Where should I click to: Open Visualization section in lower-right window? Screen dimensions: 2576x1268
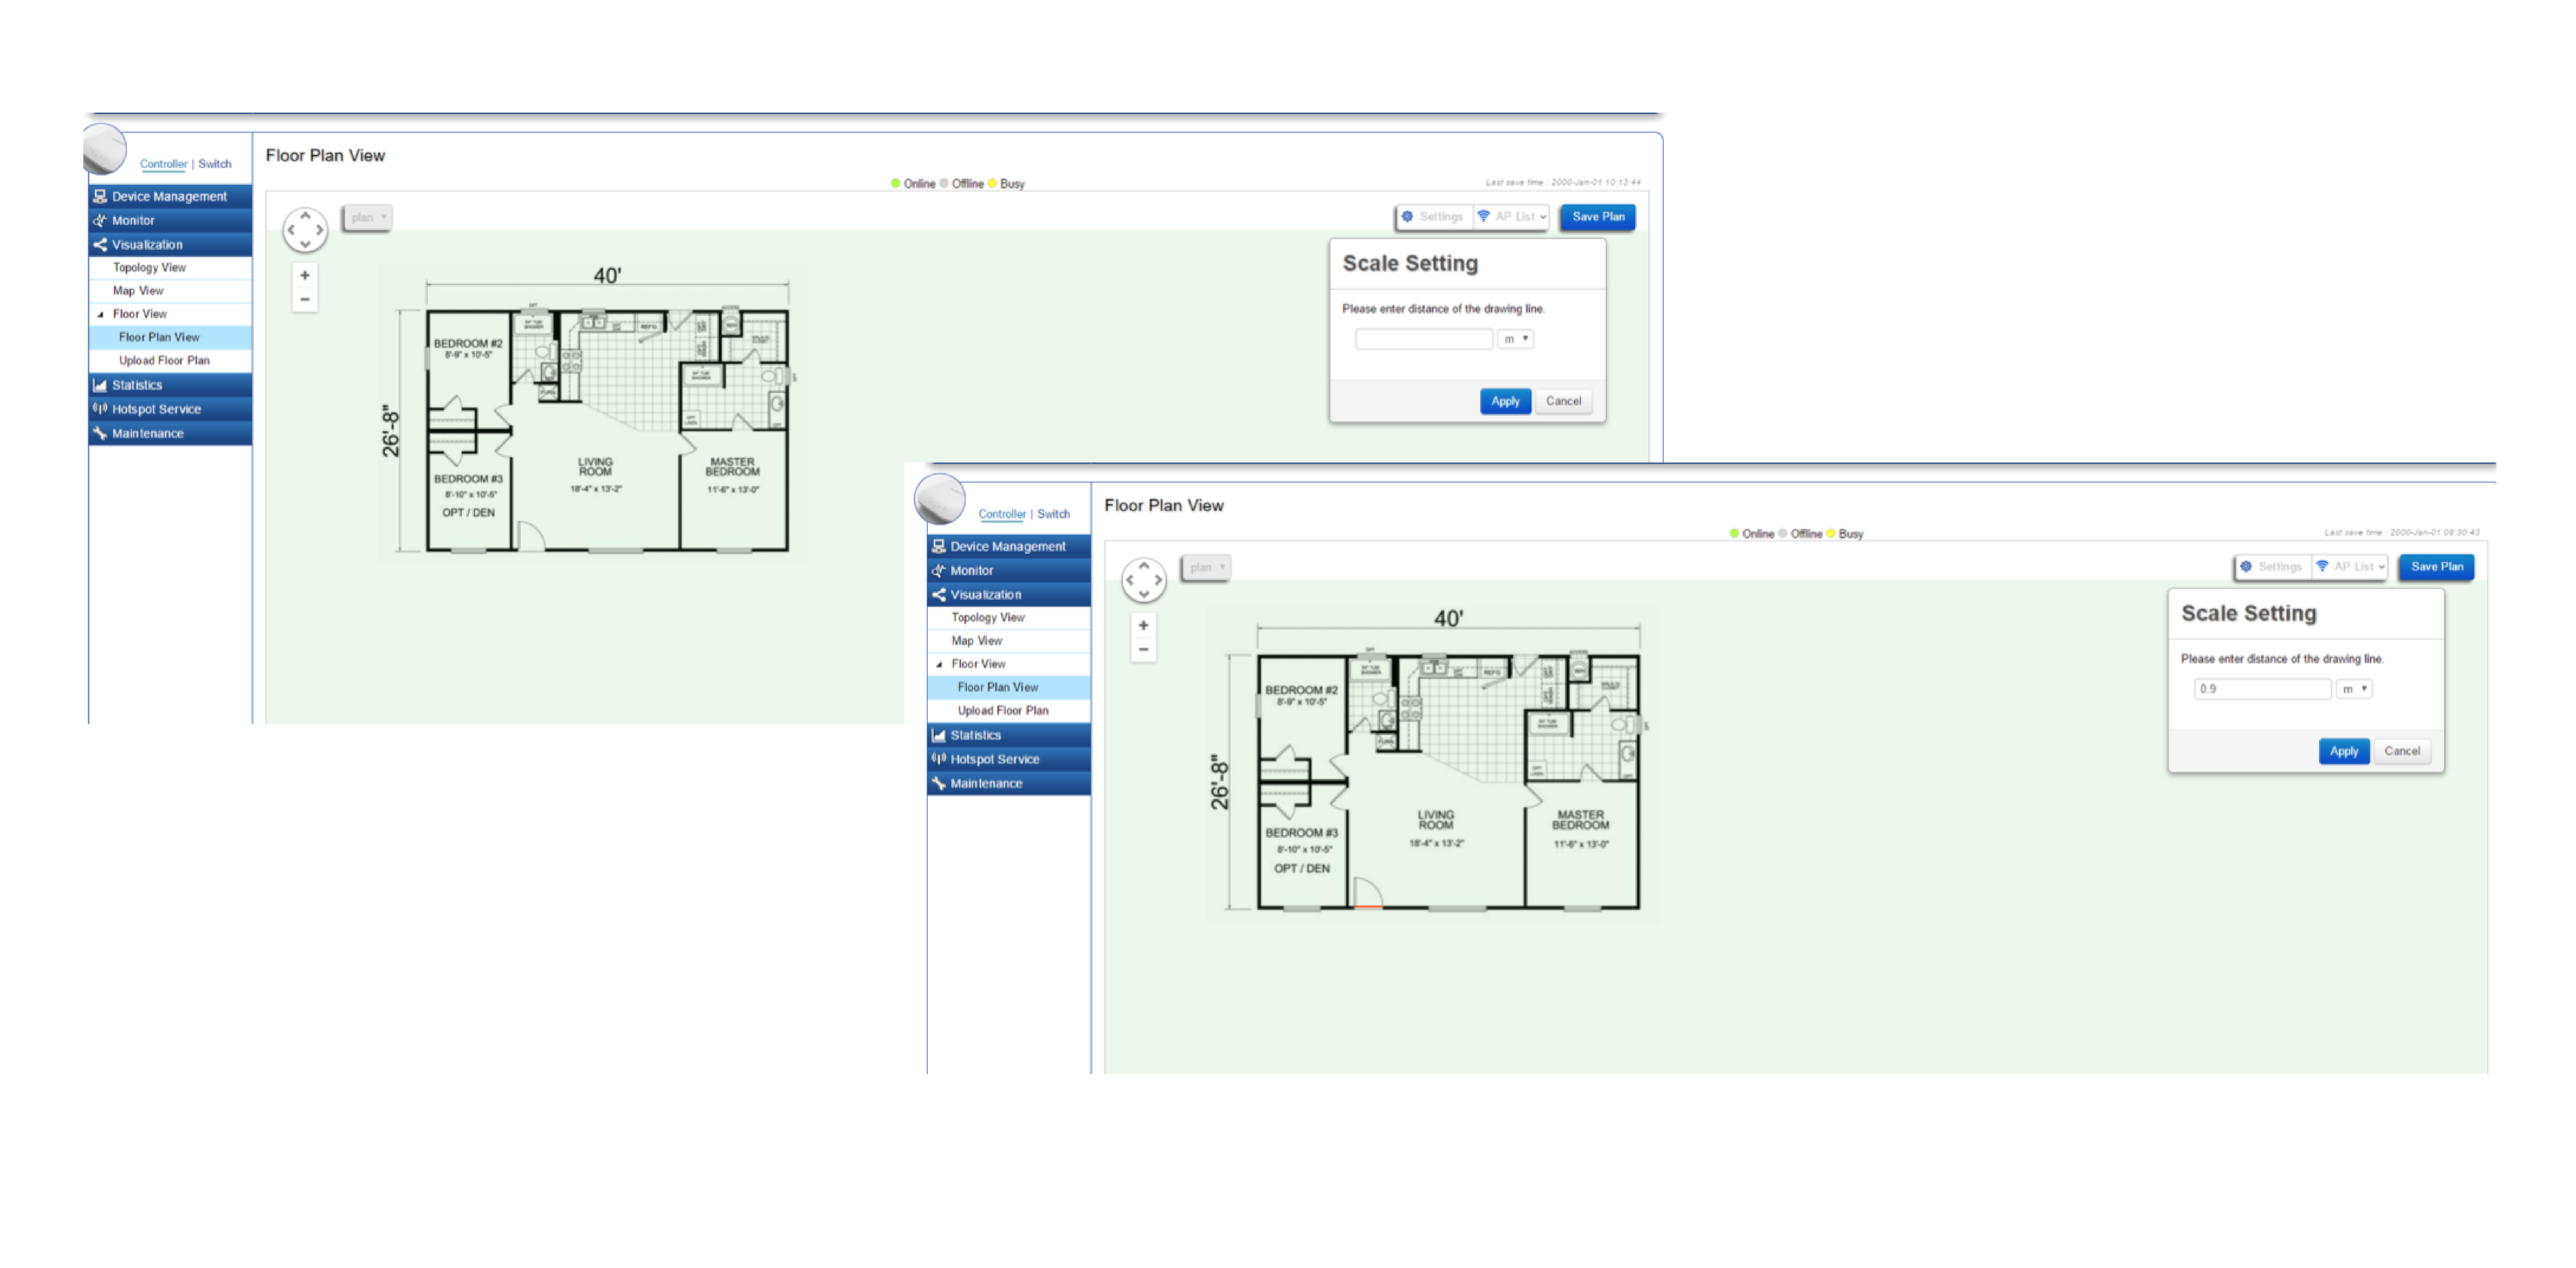pyautogui.click(x=1009, y=594)
